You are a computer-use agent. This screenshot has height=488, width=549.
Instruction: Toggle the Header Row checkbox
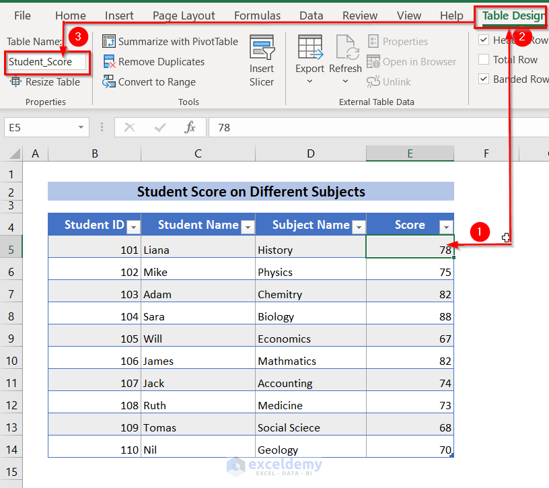click(x=484, y=40)
